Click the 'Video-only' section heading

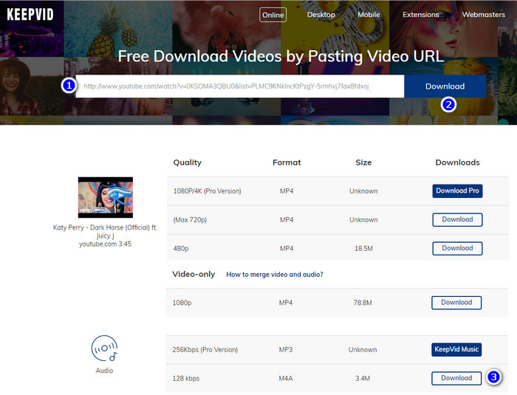[194, 274]
